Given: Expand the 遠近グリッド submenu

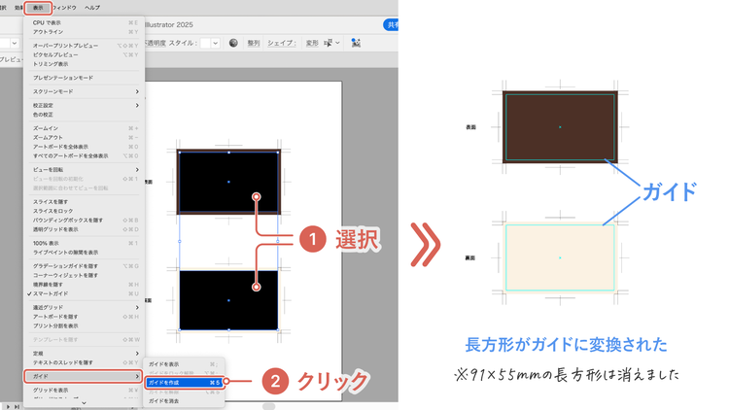Looking at the screenshot, I should tap(85, 307).
